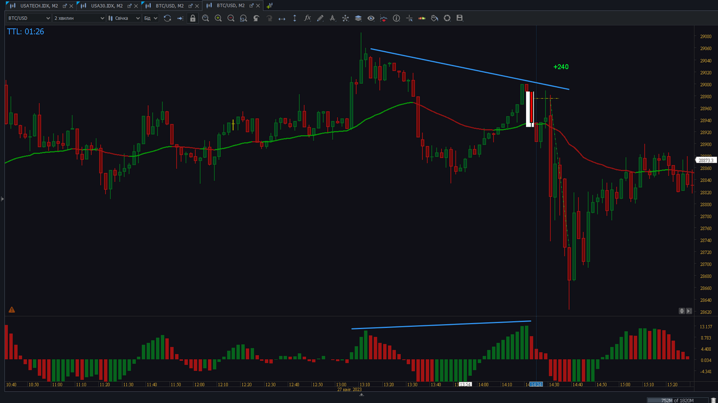Viewport: 718px width, 403px height.
Task: Click the horizontal stretch arrows icon
Action: (282, 18)
